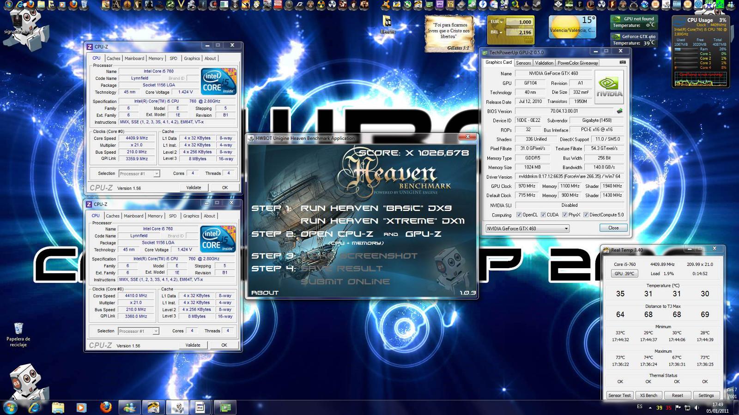Click the network tray icon

[687, 408]
